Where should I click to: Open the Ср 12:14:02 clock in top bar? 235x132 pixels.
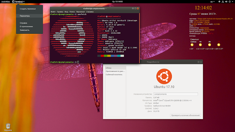coord(117,1)
